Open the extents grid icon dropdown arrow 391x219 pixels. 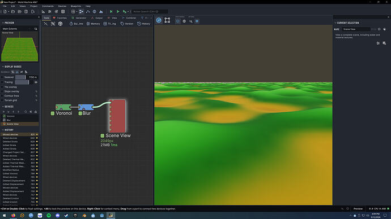coord(76,12)
